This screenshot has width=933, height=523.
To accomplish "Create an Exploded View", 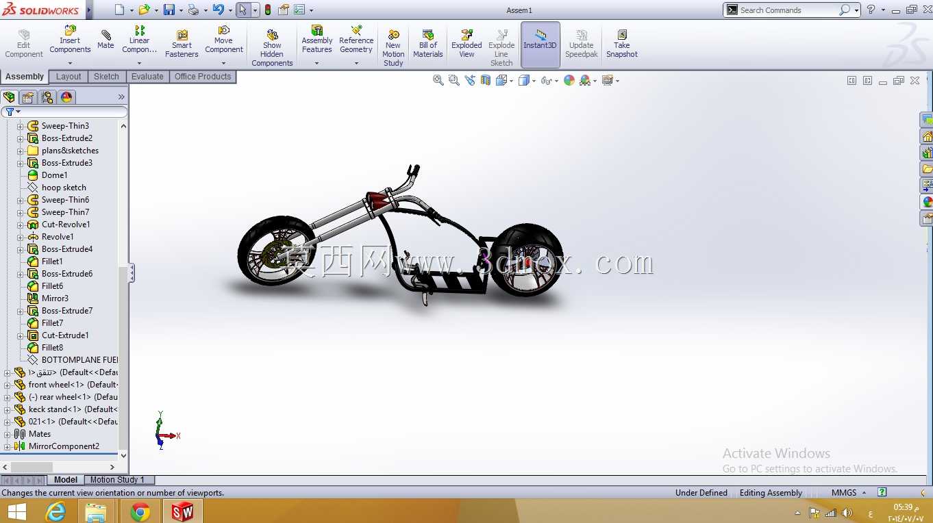I will [466, 44].
